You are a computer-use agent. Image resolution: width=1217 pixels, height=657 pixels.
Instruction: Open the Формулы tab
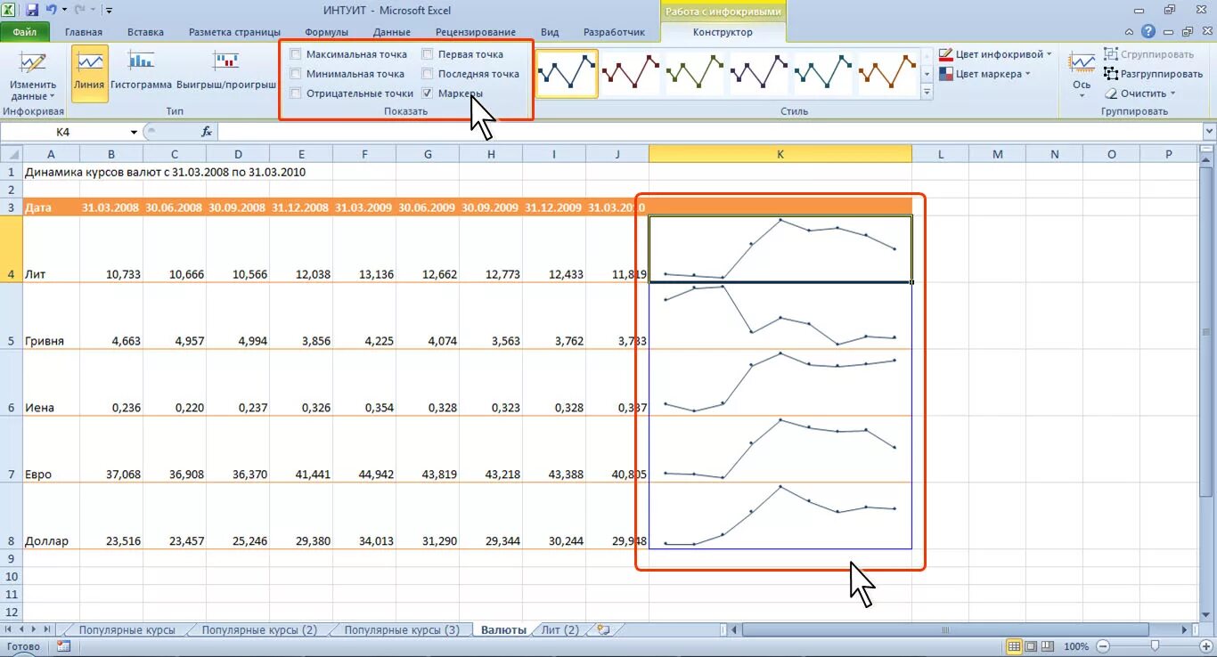point(326,32)
